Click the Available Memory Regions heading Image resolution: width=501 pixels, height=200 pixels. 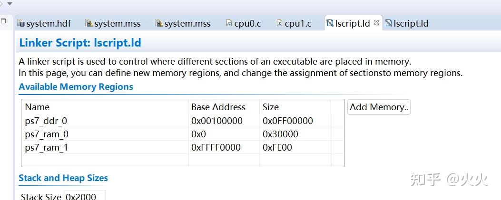(x=76, y=87)
